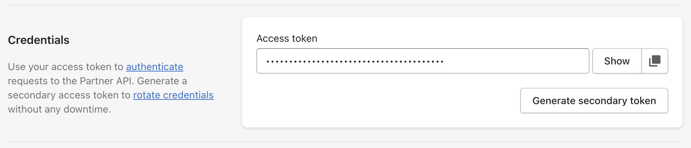Click the "token" word in Generate button
The width and height of the screenshot is (691, 148).
point(643,101)
